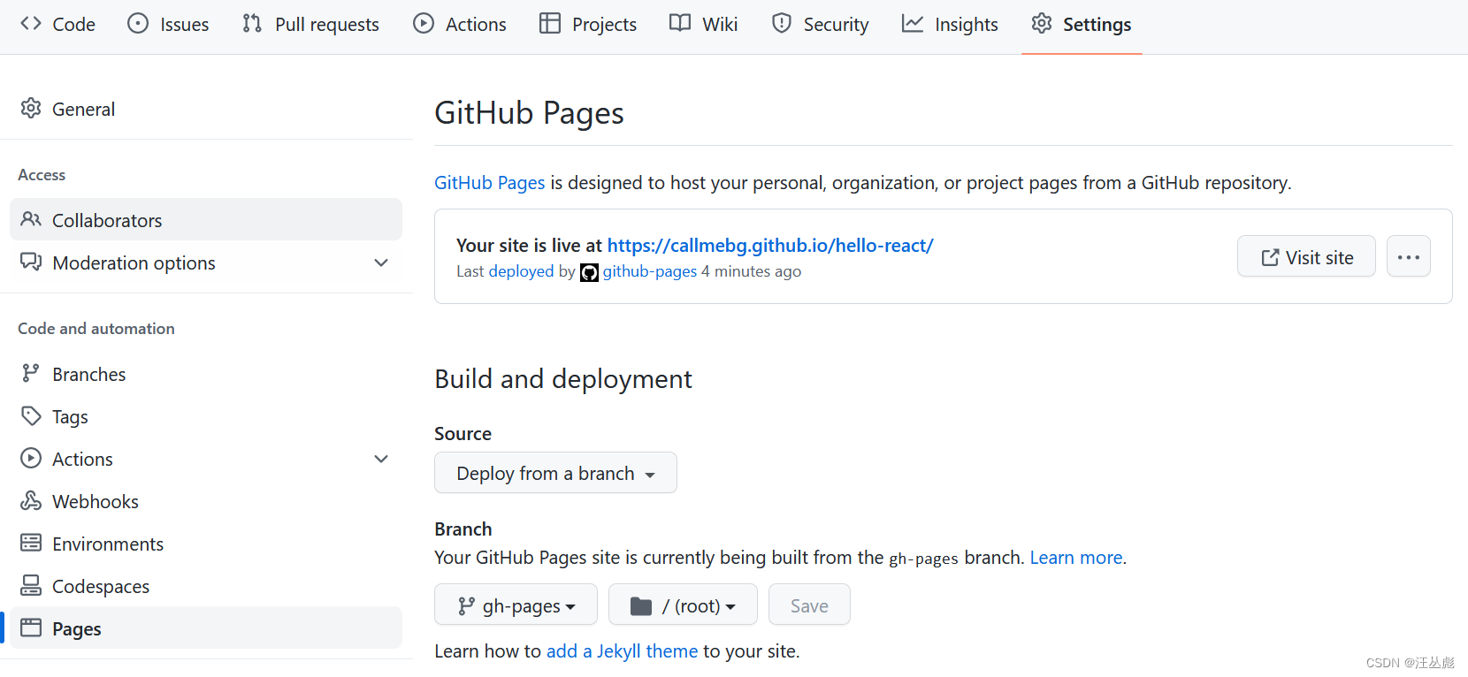This screenshot has height=677, width=1468.
Task: Open Codespaces settings
Action: 206,586
